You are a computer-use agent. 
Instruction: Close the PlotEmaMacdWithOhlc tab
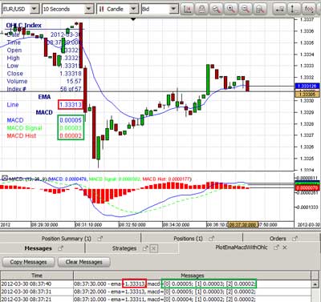tap(285, 248)
